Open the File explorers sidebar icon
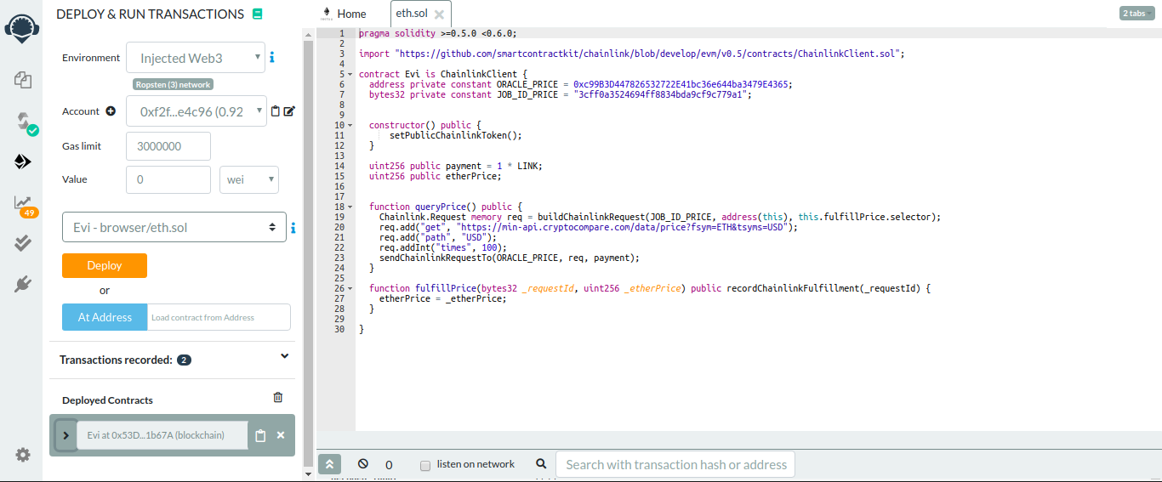 (23, 80)
